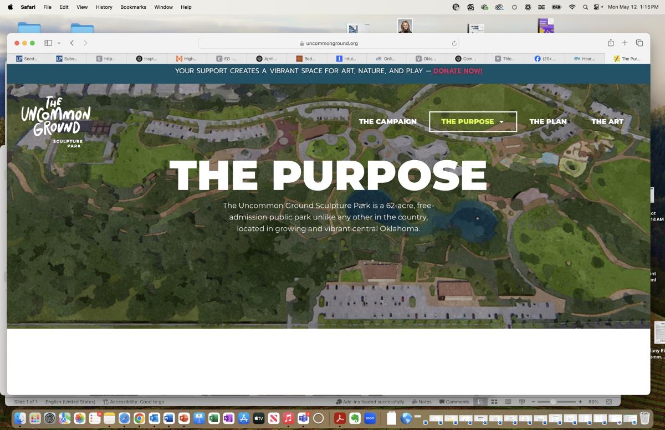The width and height of the screenshot is (665, 430).
Task: Open Comments in PowerPoint status bar
Action: pos(454,402)
